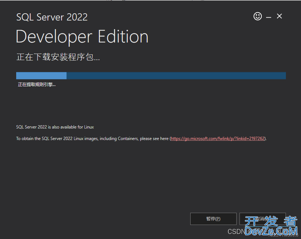The image size is (301, 239).
Task: Open the go.microsoft.com Linux images link
Action: pos(218,139)
